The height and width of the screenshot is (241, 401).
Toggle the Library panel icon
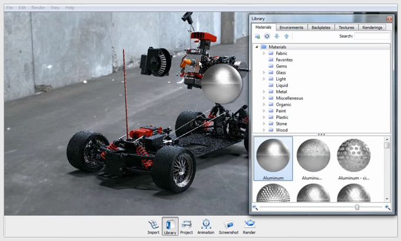click(170, 226)
